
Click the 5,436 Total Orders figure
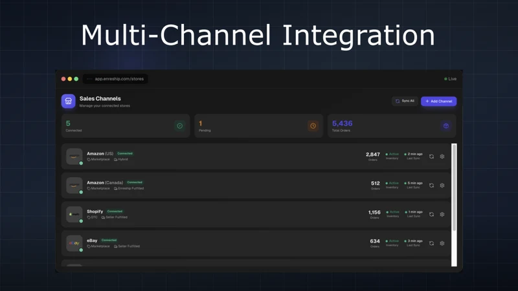[343, 124]
